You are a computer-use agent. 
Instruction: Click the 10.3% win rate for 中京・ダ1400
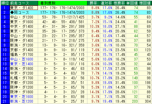pos(94,26)
